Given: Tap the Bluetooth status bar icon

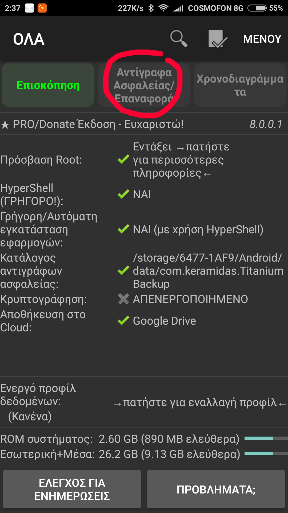Looking at the screenshot, I should click(x=151, y=8).
